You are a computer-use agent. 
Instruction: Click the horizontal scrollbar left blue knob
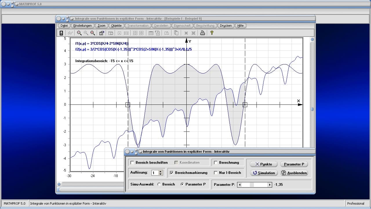click(x=59, y=184)
